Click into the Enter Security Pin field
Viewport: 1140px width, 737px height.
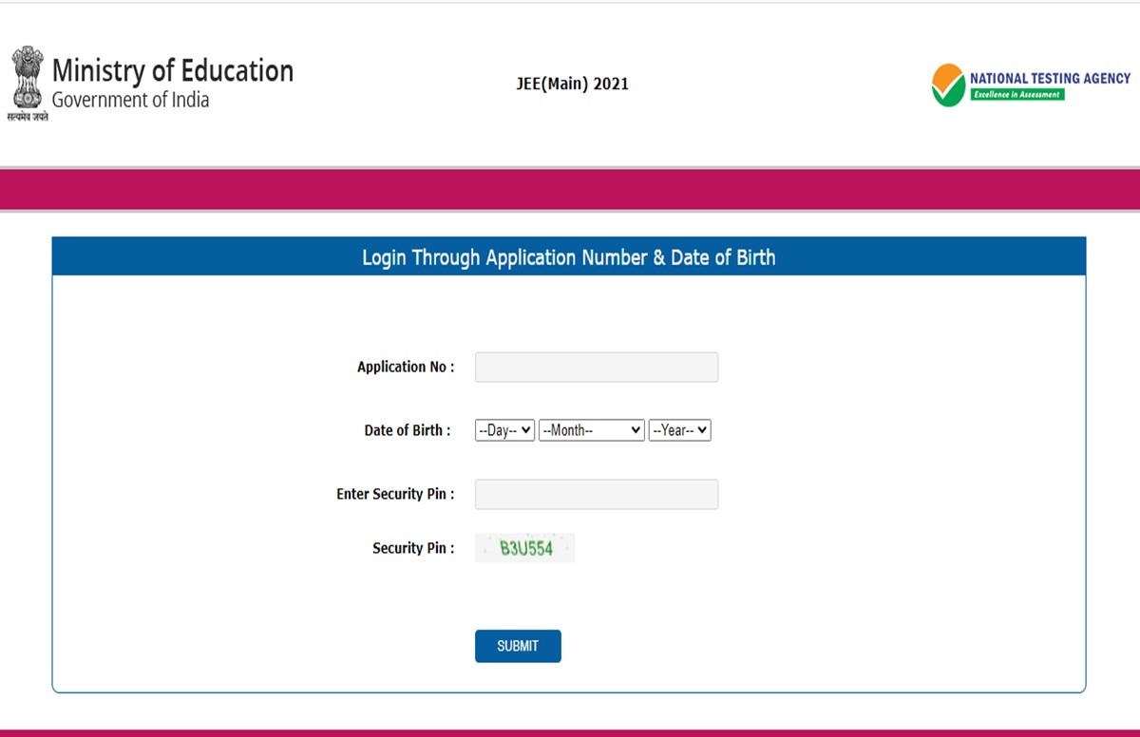pos(597,494)
